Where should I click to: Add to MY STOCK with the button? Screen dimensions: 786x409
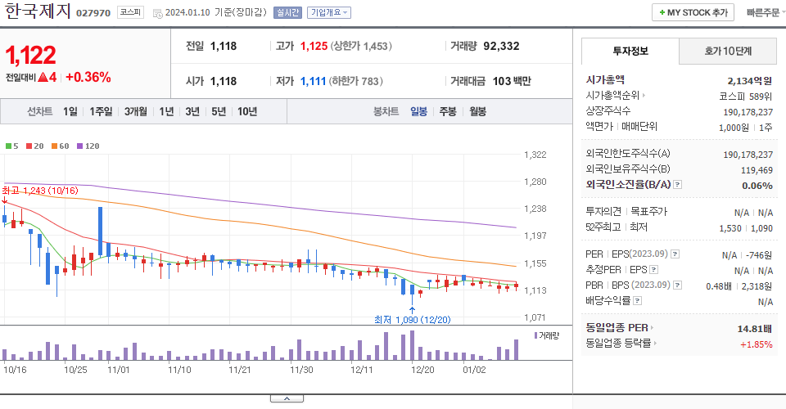[693, 12]
